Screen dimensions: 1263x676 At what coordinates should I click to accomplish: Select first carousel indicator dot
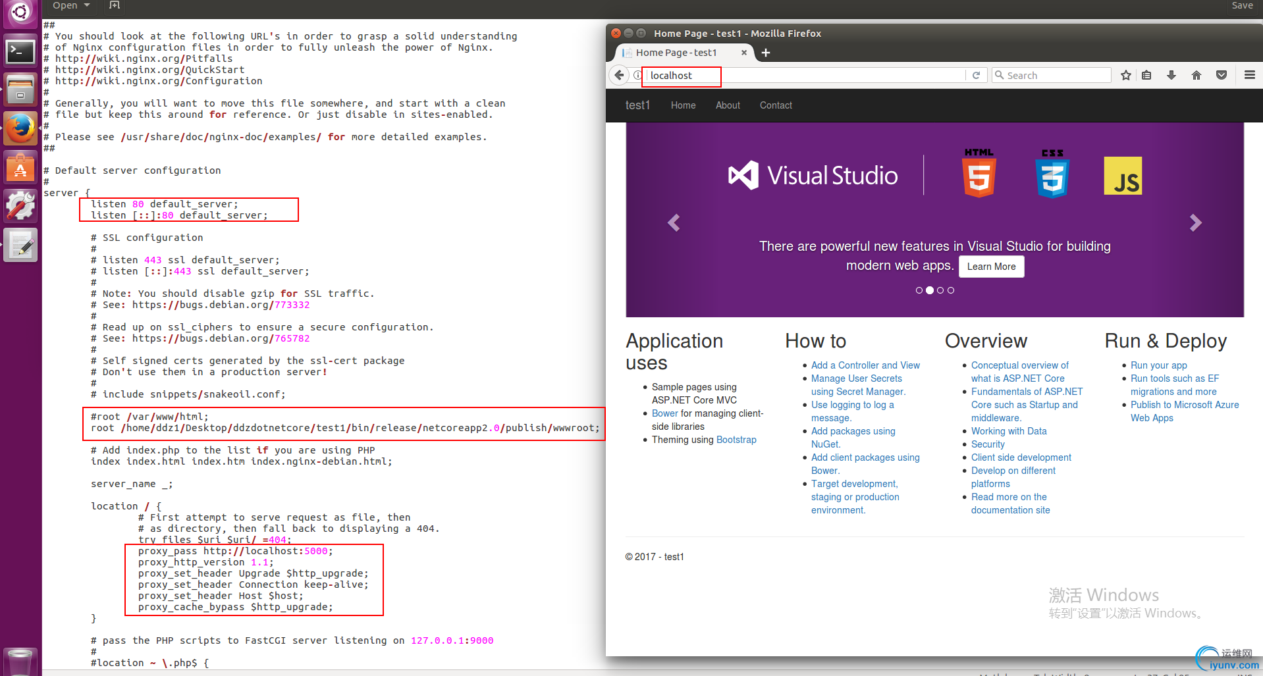pos(919,290)
